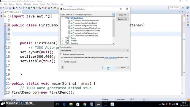Screen dimensions: 190x107
Task: Open the Refactor menu
Action: click(x=19, y=4)
